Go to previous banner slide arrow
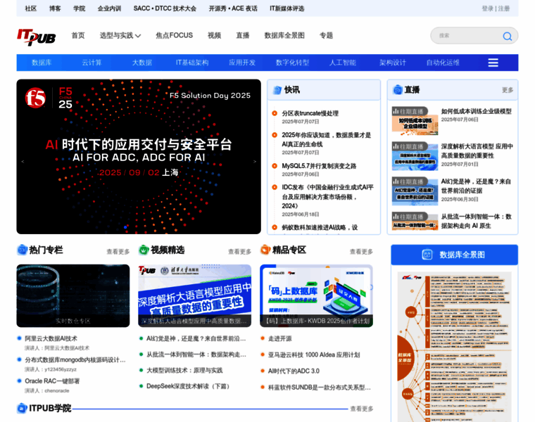Viewport: 535px width, 422px height. tap(23, 162)
